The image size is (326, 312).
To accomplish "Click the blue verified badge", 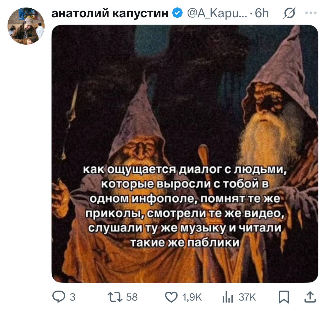I will (177, 13).
